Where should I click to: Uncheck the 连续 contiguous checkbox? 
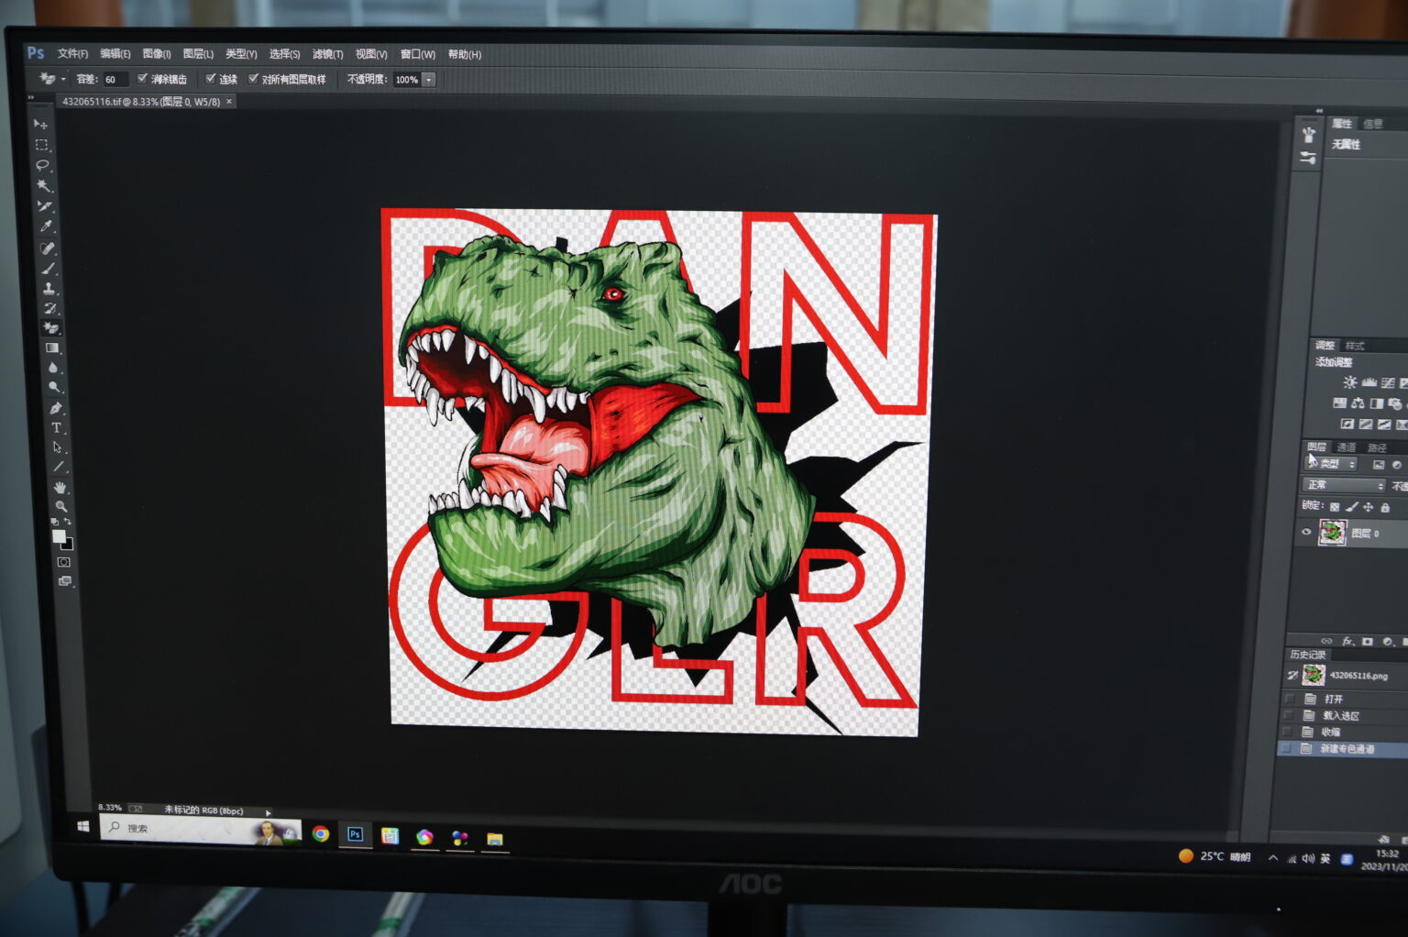(210, 79)
